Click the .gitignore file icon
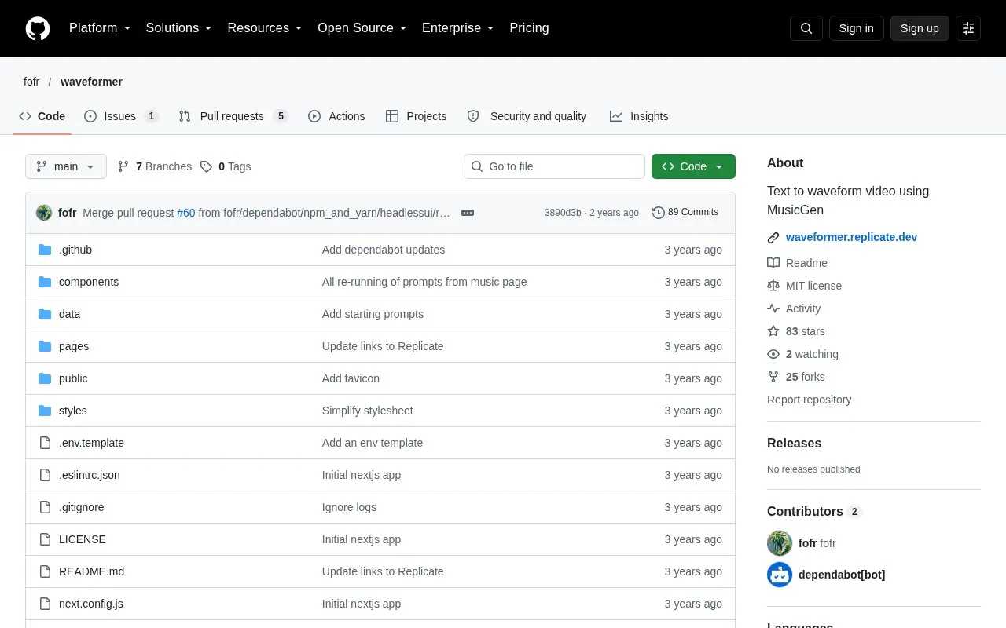This screenshot has width=1006, height=628. (x=45, y=507)
